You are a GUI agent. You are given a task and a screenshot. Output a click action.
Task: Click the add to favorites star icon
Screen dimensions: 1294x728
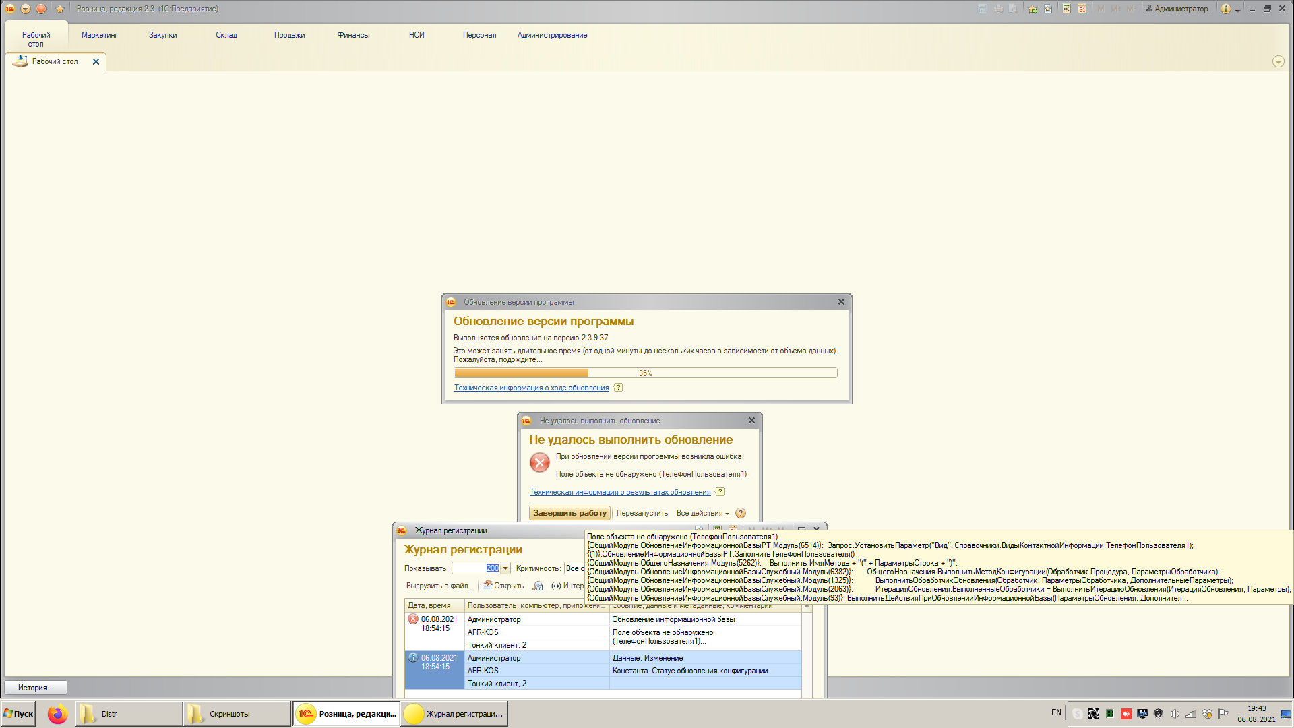(x=1033, y=9)
